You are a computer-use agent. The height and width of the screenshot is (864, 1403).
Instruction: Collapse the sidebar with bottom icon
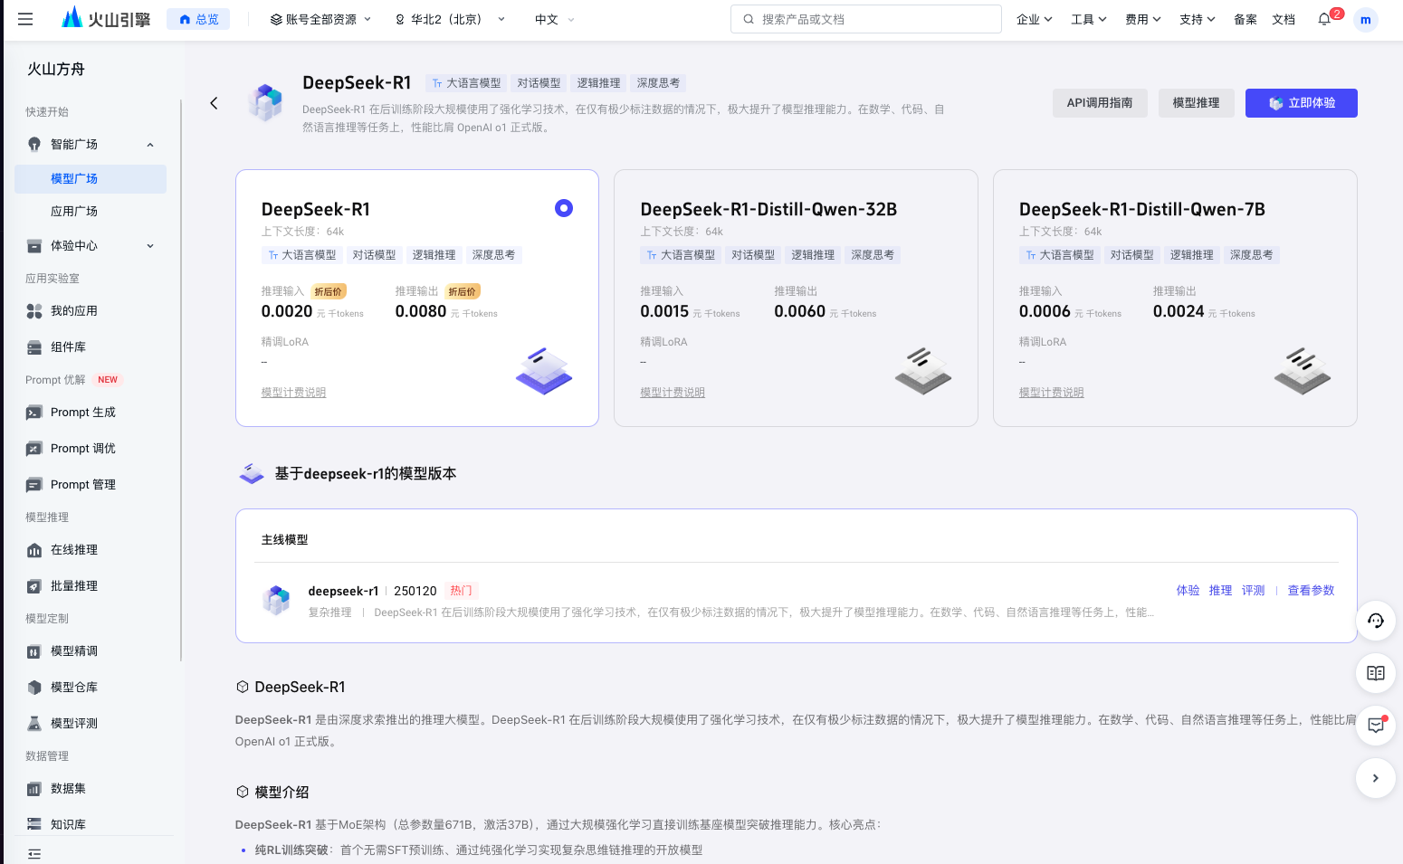(34, 853)
